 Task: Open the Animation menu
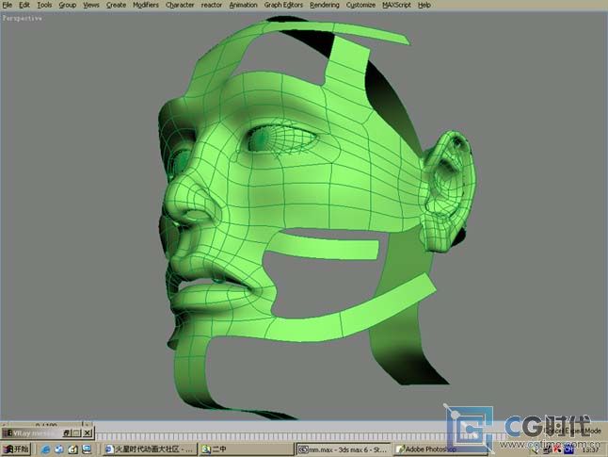click(x=243, y=5)
